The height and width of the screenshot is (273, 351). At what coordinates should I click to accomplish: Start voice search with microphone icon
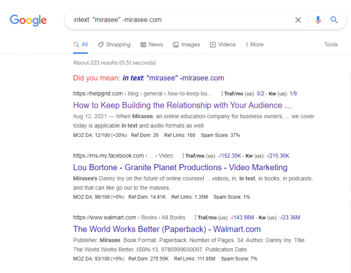[318, 20]
